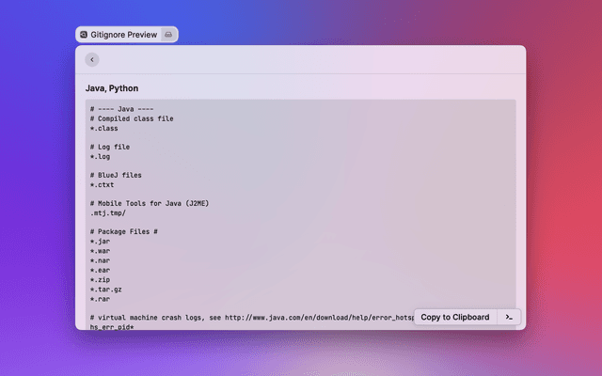Viewport: 602px width, 376px height.
Task: Click the *.jar entry
Action: [100, 242]
